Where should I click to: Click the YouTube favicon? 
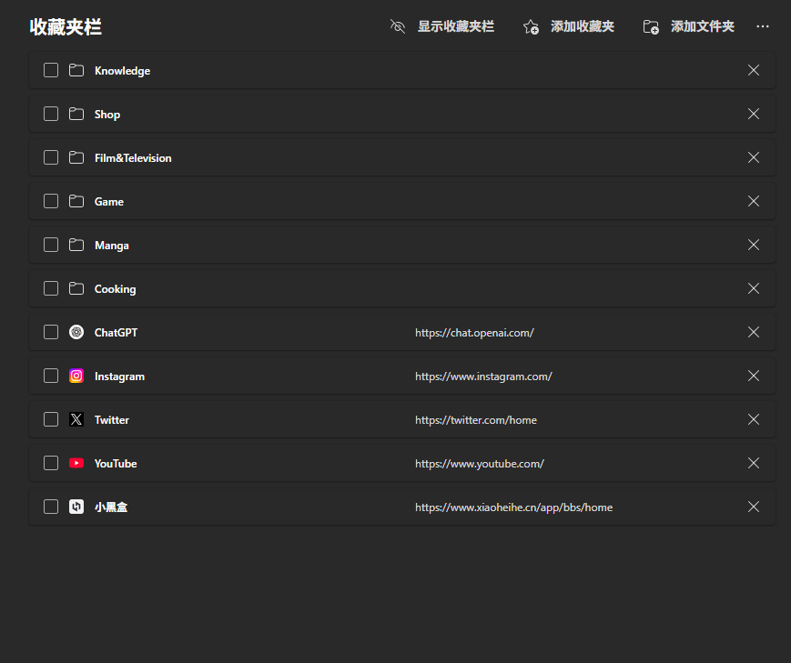coord(76,463)
